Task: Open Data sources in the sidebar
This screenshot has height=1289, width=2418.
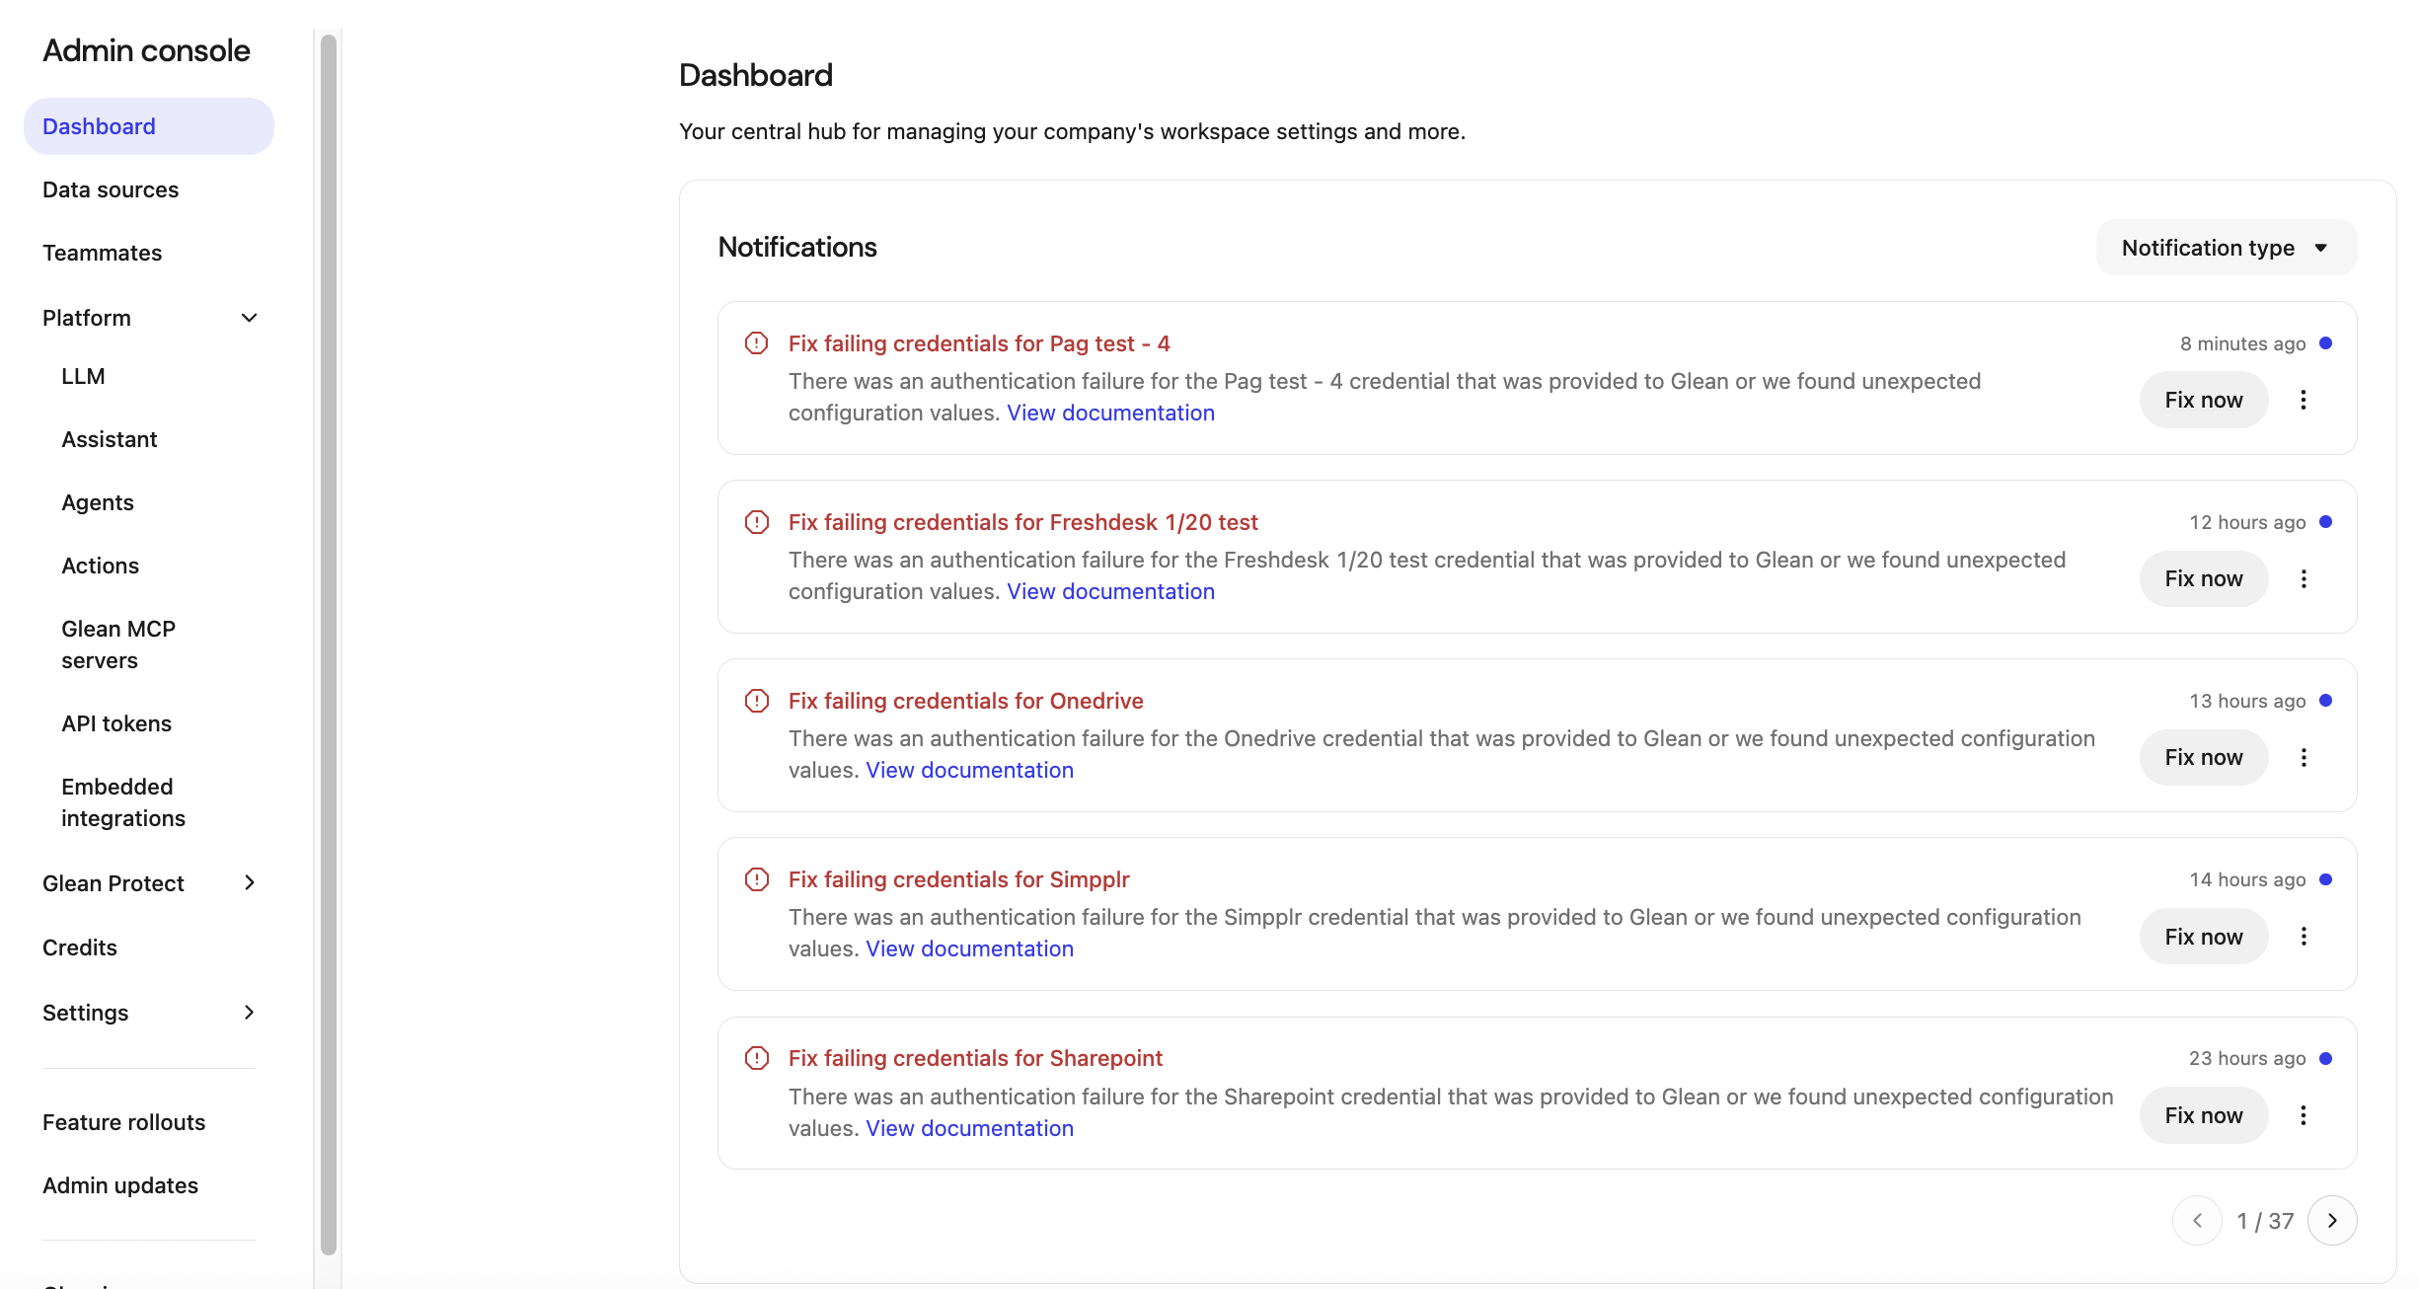Action: [x=110, y=190]
